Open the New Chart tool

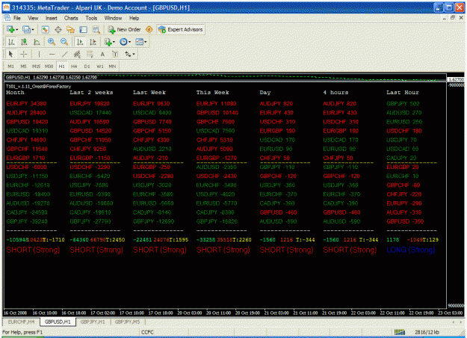(x=10, y=29)
